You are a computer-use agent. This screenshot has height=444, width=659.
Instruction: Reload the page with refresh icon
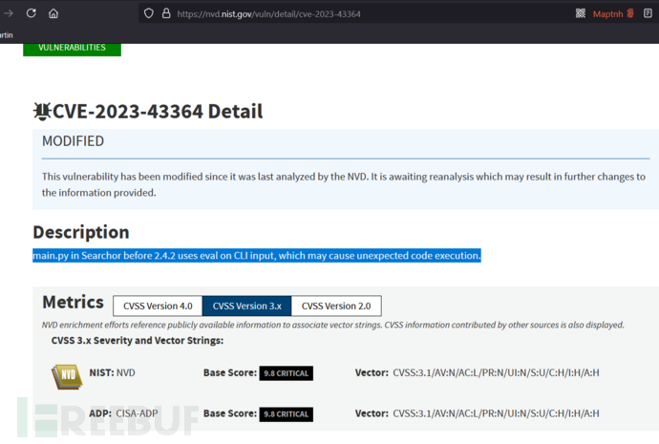coord(32,13)
